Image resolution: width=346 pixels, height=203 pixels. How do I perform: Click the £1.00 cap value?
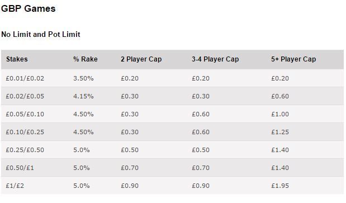[x=280, y=114]
